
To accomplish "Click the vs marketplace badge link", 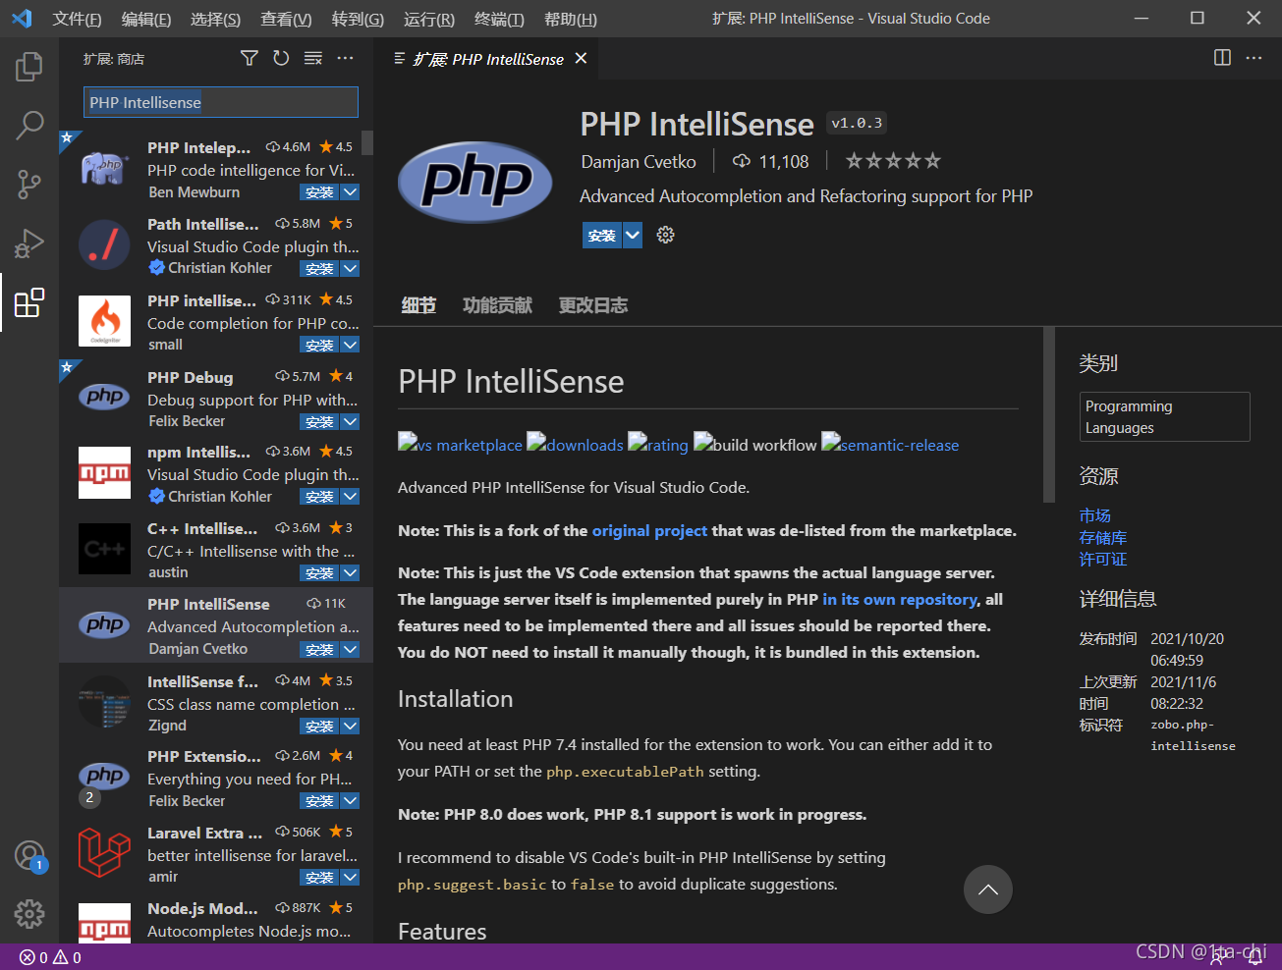I will pos(460,445).
